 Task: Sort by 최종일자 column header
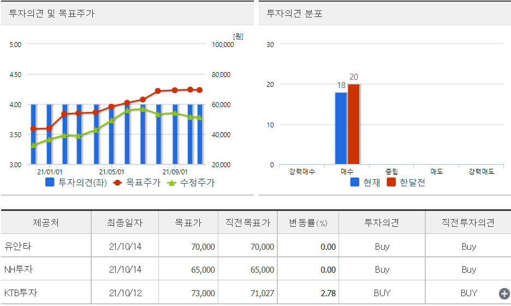[x=124, y=222]
